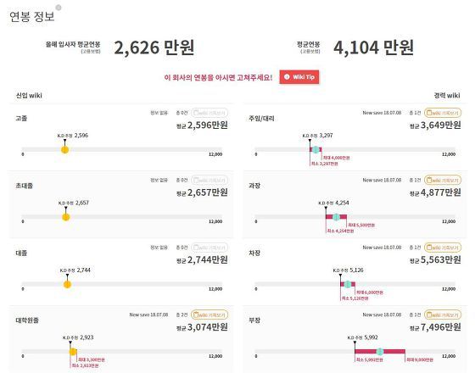475x373 pixels.
Task: Click the teal average marker on 차장 bar
Action: (x=348, y=284)
